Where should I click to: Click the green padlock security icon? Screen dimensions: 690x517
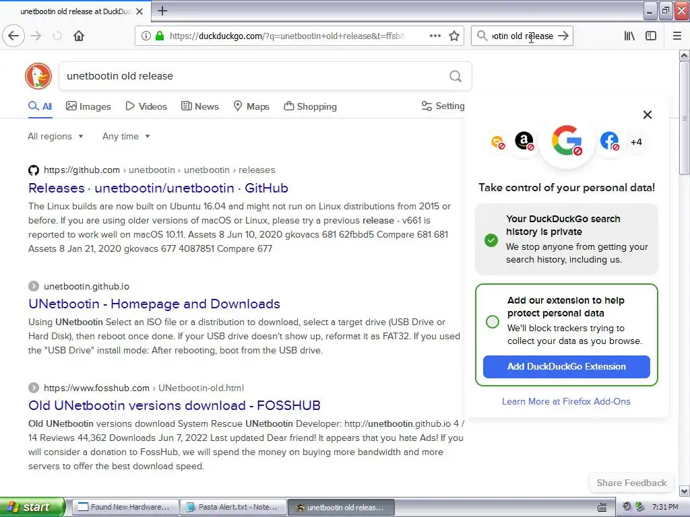click(x=160, y=36)
